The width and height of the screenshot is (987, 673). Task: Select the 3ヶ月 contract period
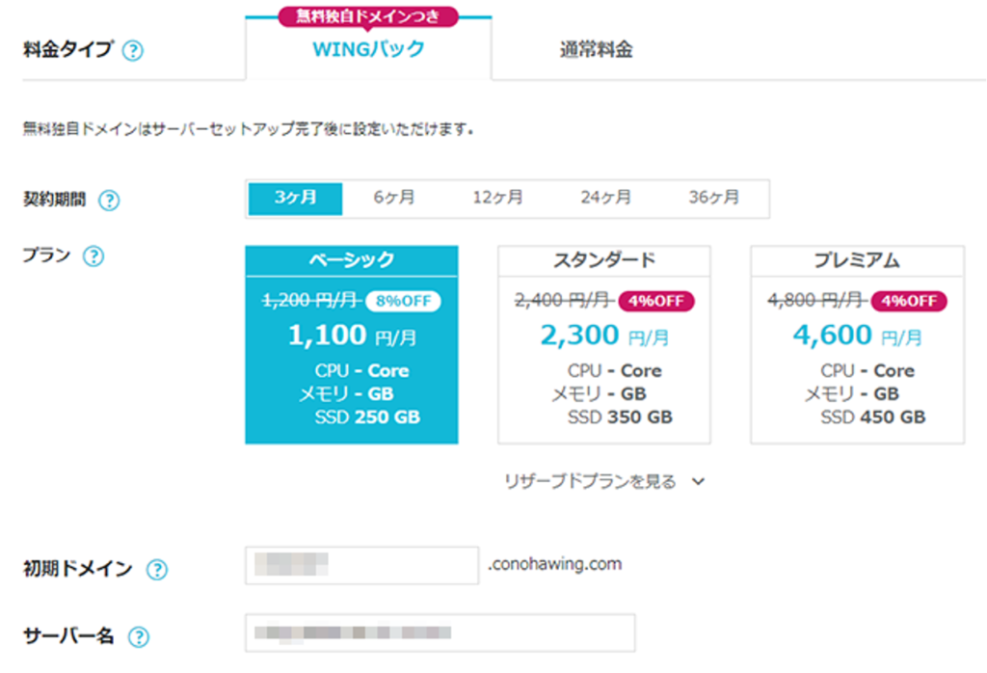click(x=295, y=198)
